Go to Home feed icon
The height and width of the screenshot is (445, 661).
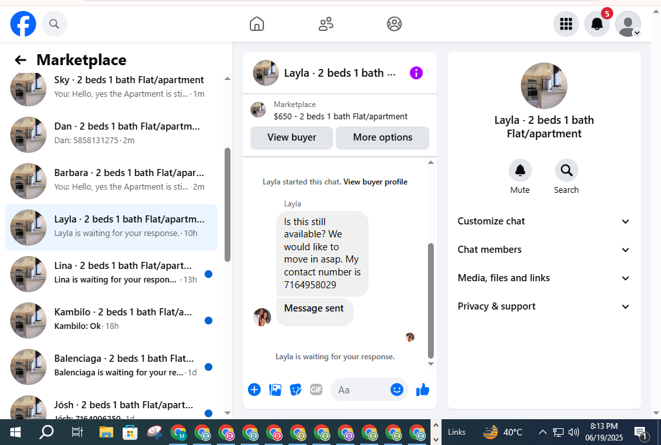(x=257, y=24)
